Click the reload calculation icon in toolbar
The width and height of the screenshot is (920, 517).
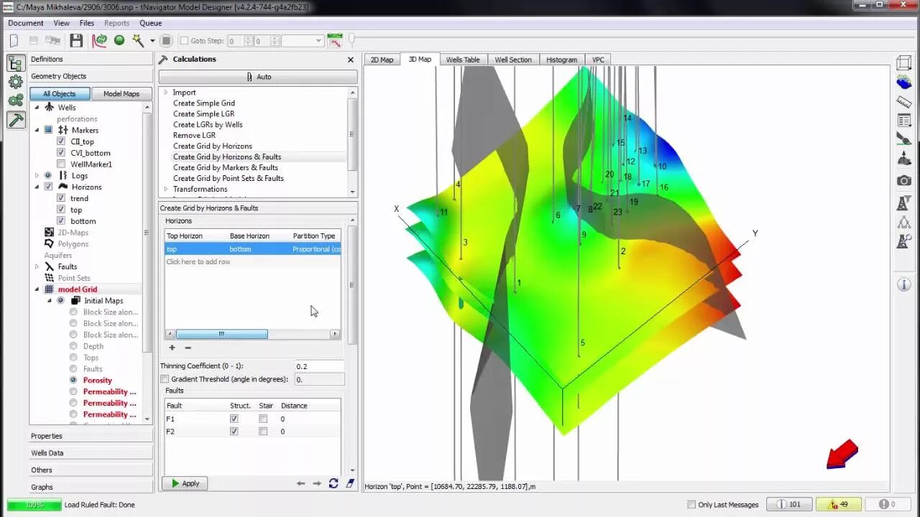point(100,41)
